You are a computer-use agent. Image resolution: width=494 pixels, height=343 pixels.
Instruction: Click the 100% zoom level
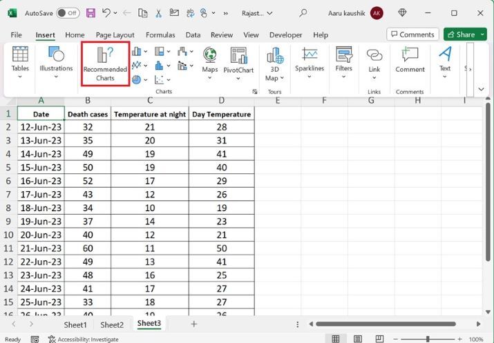476,340
